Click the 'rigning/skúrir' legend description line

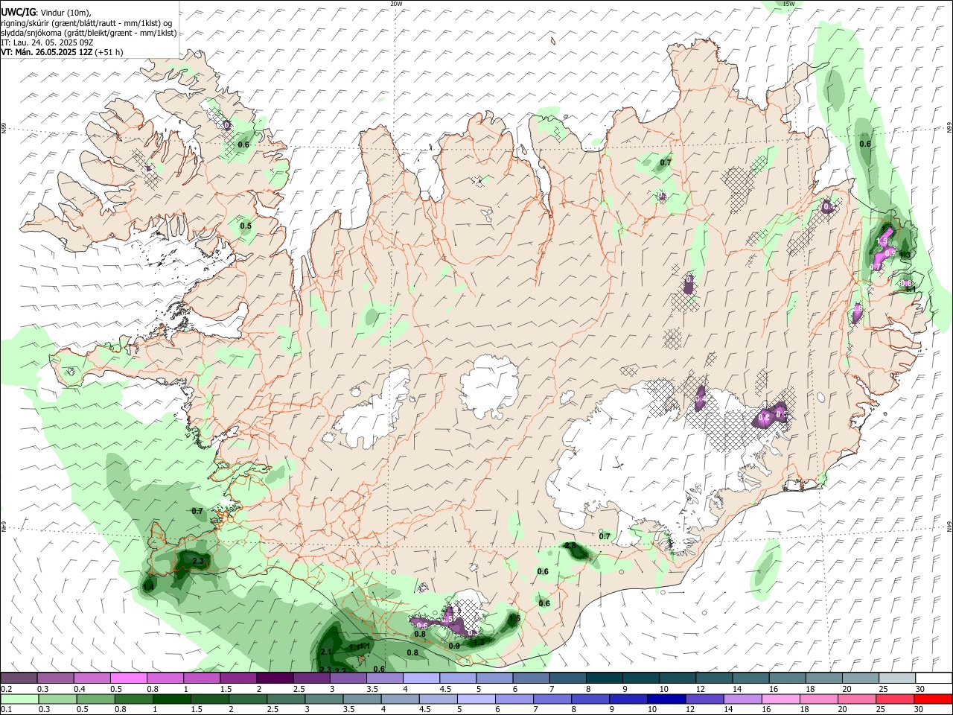pyautogui.click(x=87, y=23)
